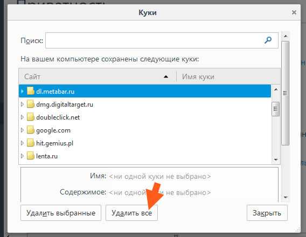Click the dl.metabar.ru folder icon
The height and width of the screenshot is (237, 306).
click(31, 91)
